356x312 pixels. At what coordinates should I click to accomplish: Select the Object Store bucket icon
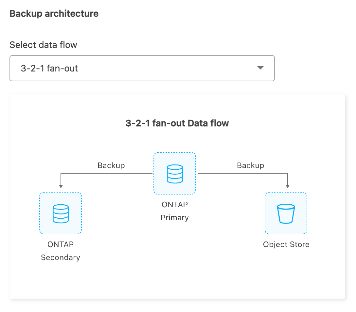pyautogui.click(x=286, y=213)
